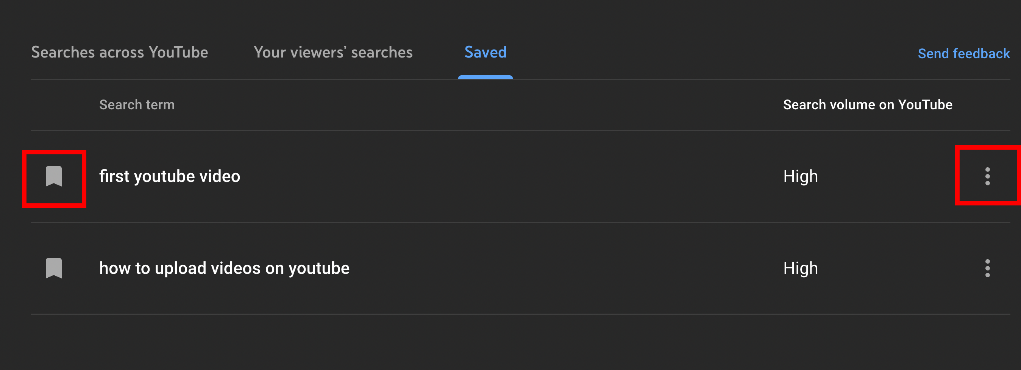Click the blue underline beneath the Saved tab
The width and height of the screenshot is (1021, 370).
tap(485, 77)
